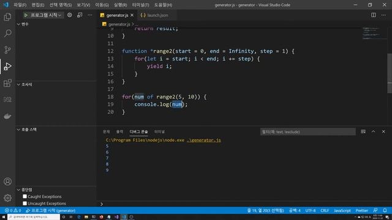The width and height of the screenshot is (392, 220).
Task: Open debug view more actions ellipsis
Action: pos(90,15)
